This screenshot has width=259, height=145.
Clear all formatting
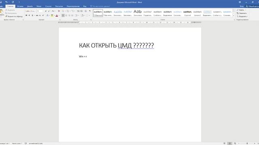[59, 11]
